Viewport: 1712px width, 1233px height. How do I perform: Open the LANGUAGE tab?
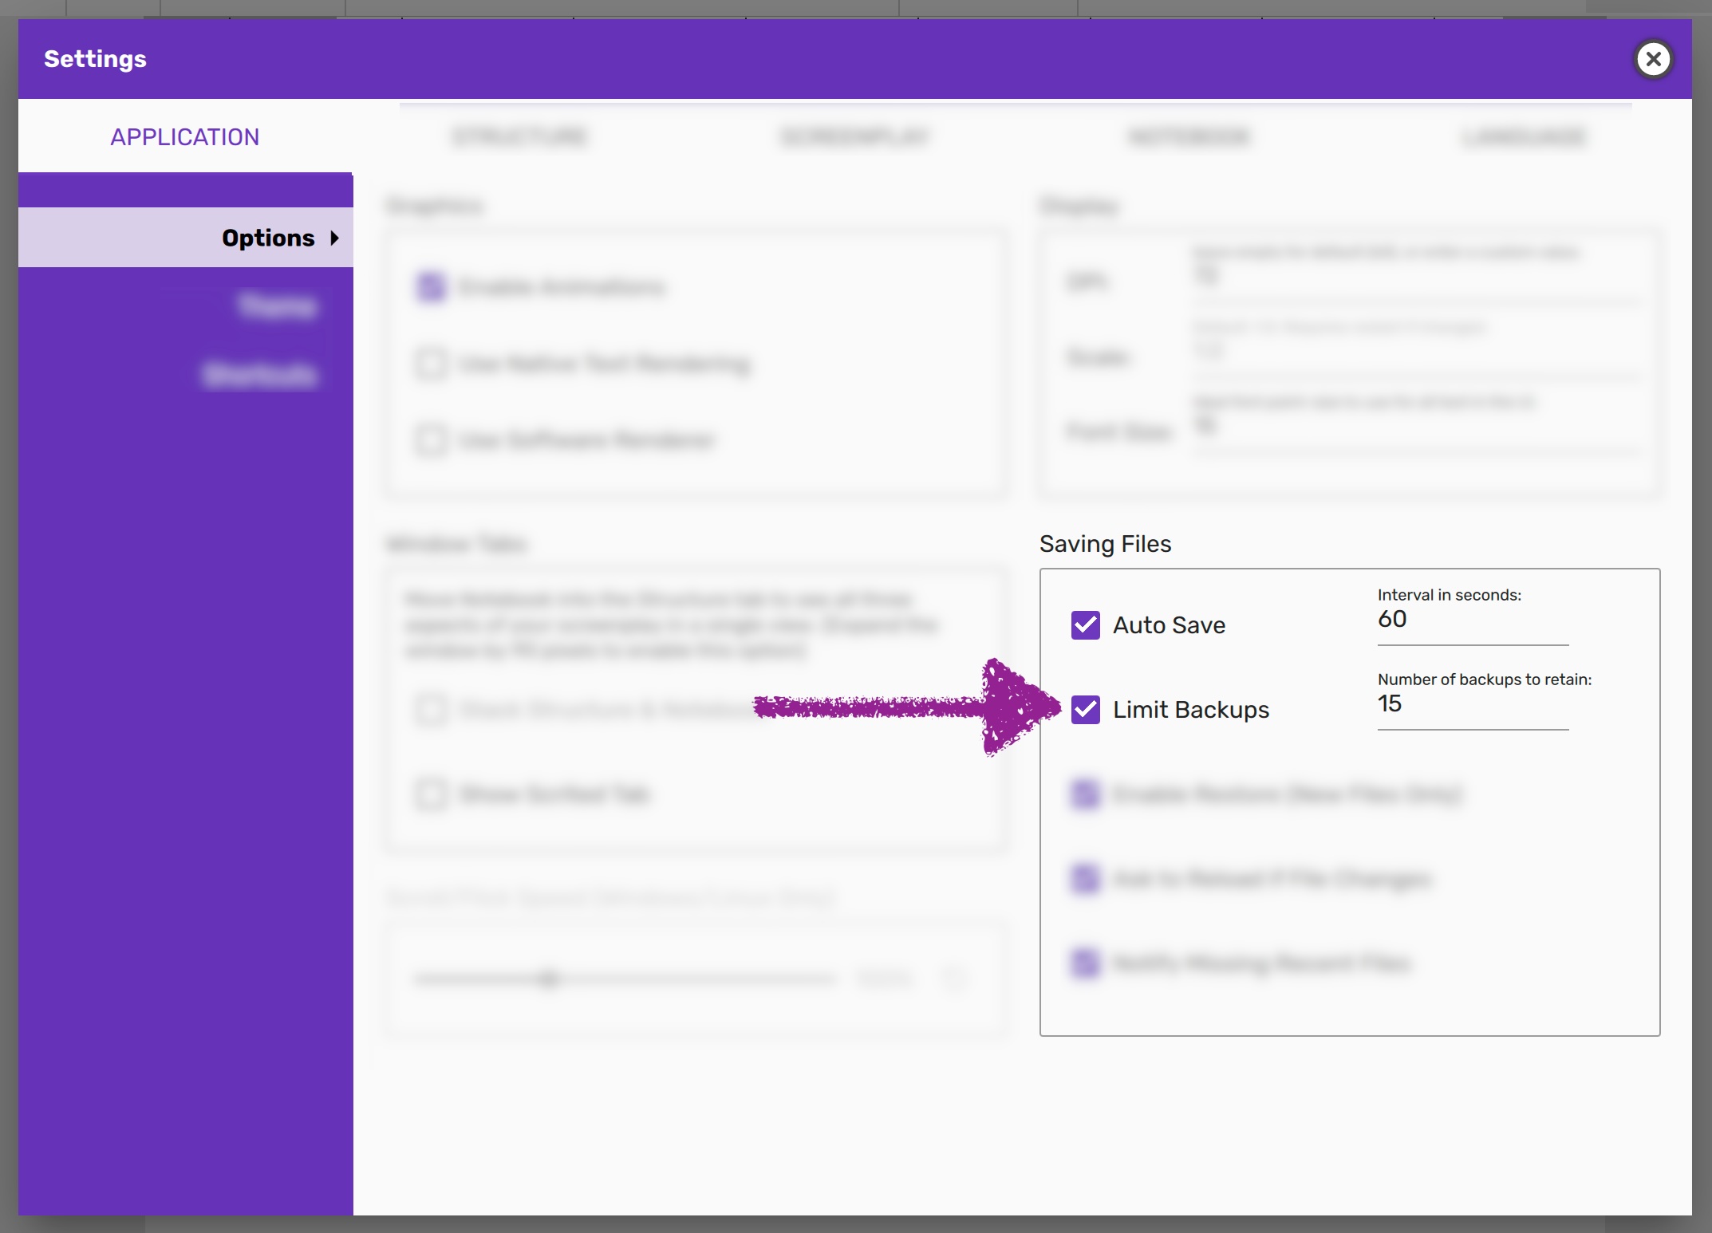point(1524,137)
